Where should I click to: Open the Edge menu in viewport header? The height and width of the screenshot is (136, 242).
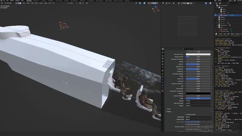tap(46, 3)
